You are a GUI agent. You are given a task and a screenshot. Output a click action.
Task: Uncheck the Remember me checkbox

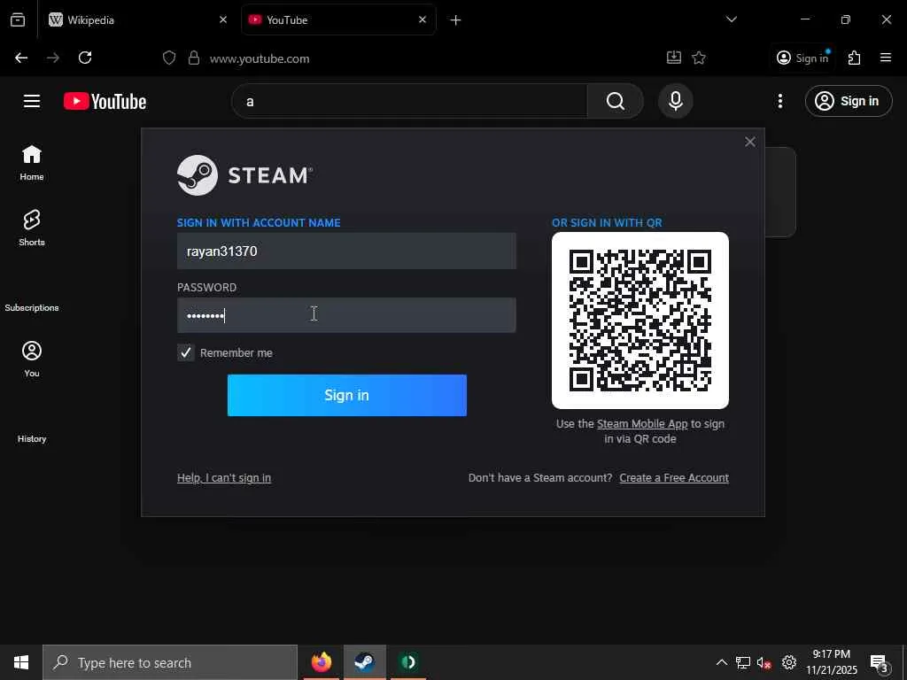tap(186, 352)
